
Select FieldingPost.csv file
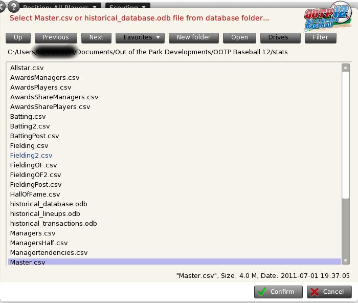pos(174,185)
